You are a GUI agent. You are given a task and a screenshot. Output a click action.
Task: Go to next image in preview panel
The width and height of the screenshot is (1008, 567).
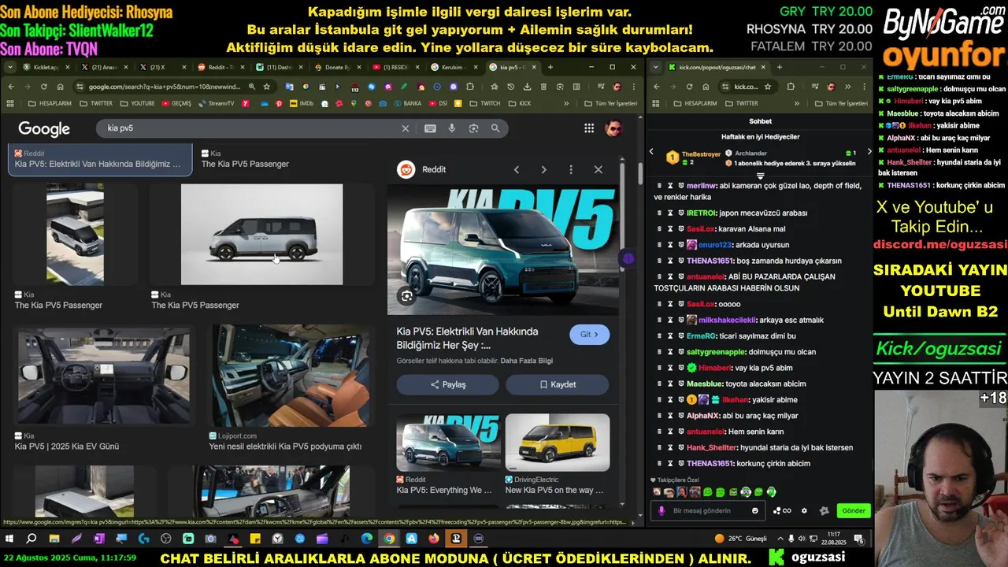pos(543,169)
